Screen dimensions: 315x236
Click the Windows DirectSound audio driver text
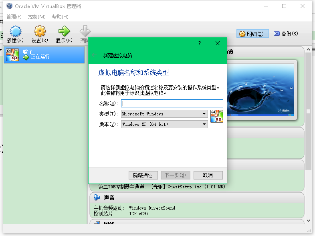pos(152,208)
